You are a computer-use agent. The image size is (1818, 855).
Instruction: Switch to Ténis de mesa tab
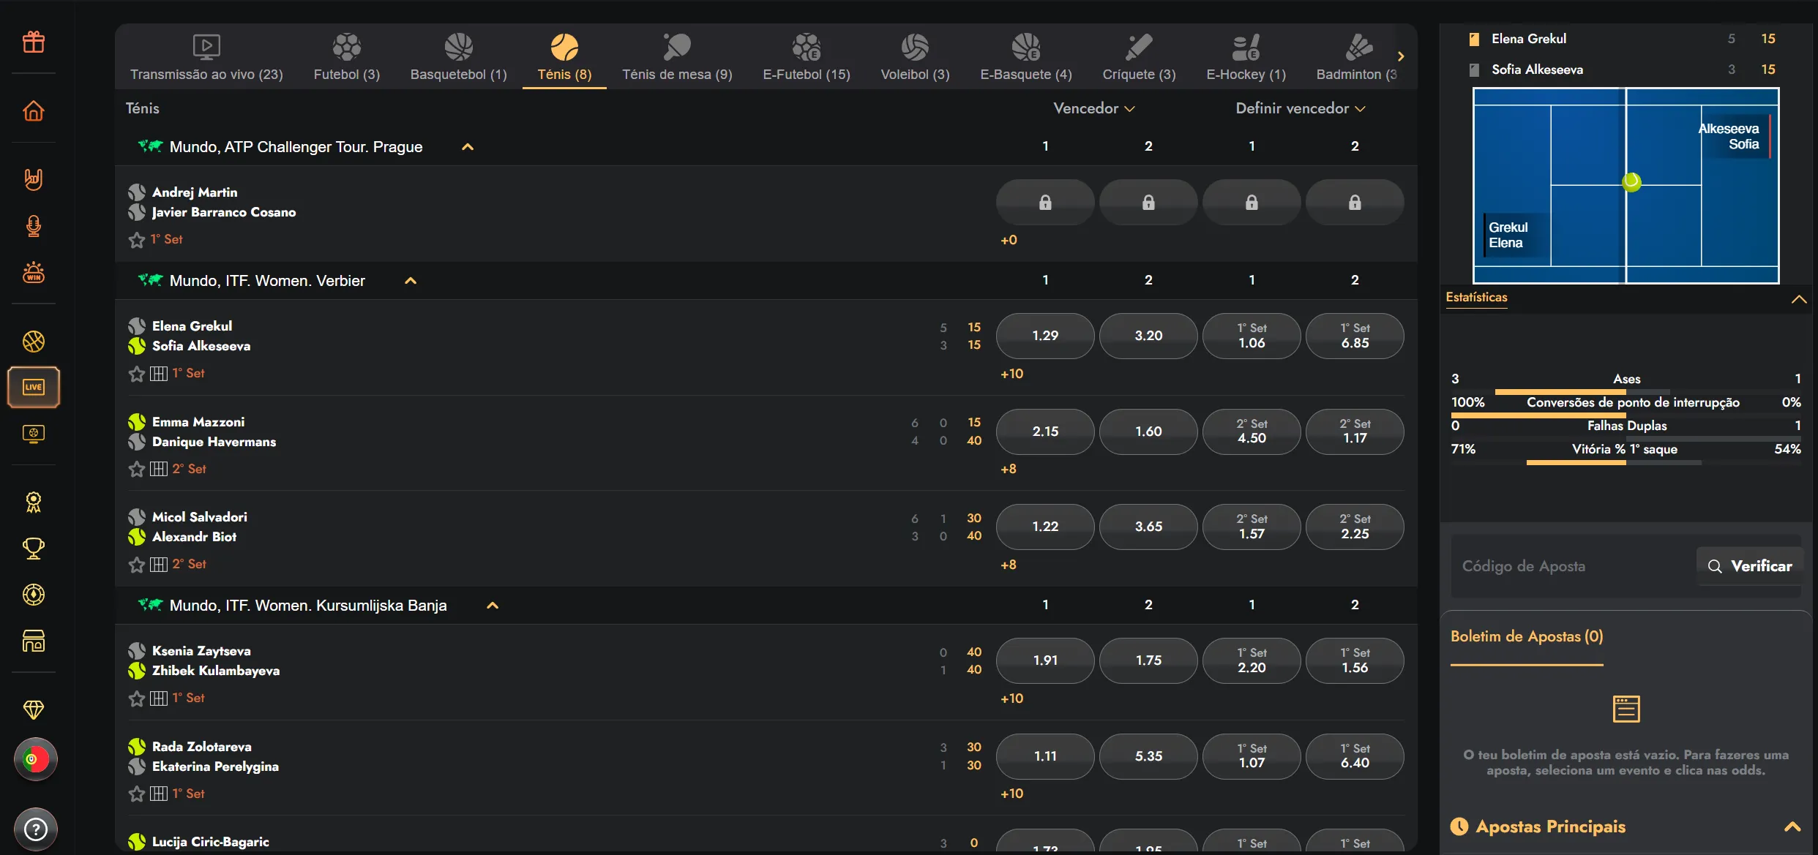click(677, 57)
